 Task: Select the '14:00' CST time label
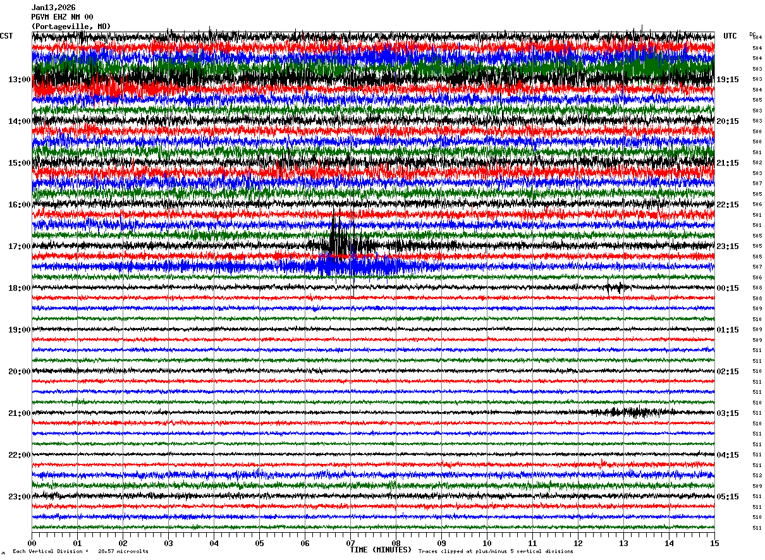[x=20, y=121]
